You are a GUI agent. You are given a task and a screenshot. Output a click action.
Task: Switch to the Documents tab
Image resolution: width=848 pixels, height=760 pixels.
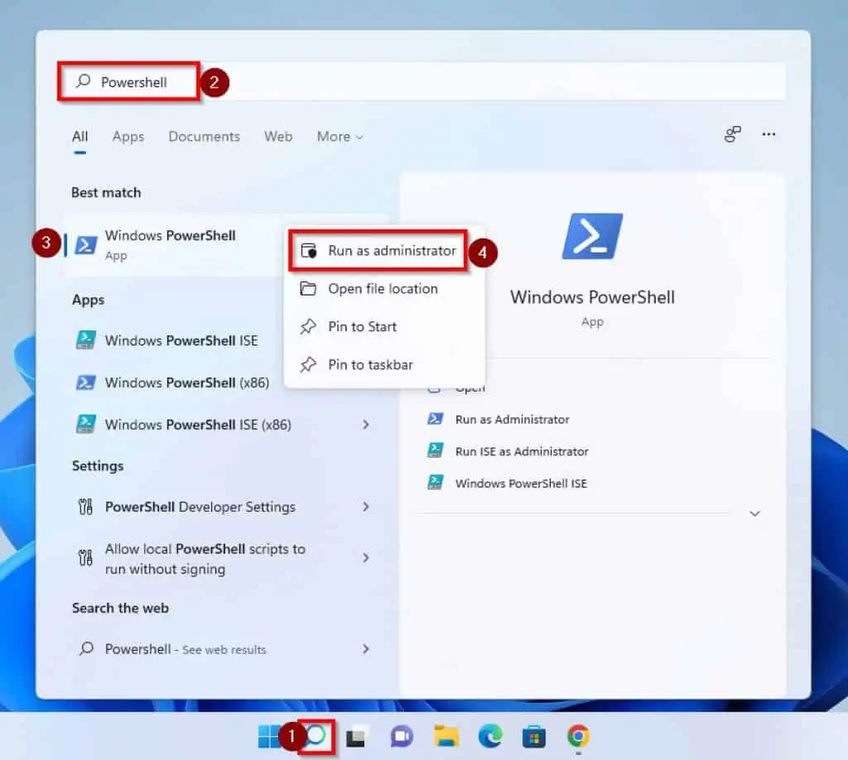coord(204,137)
